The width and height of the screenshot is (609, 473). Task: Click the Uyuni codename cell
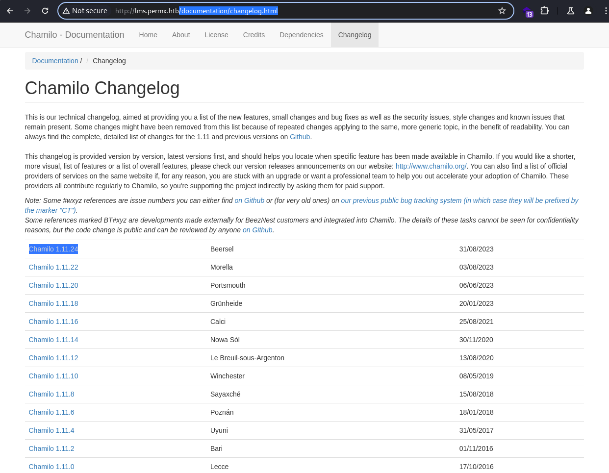(219, 430)
